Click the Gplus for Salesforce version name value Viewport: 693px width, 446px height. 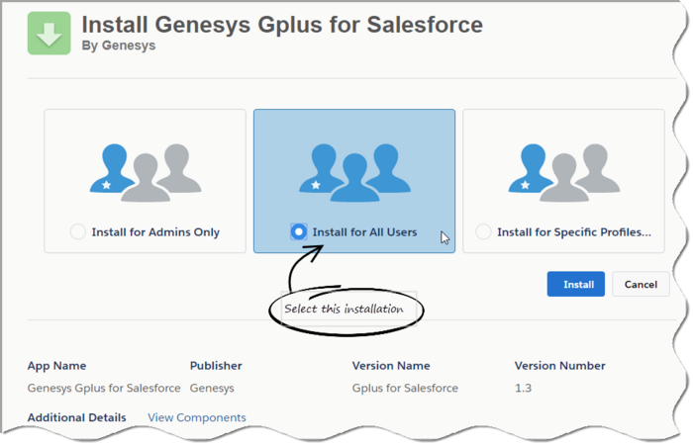(x=405, y=388)
